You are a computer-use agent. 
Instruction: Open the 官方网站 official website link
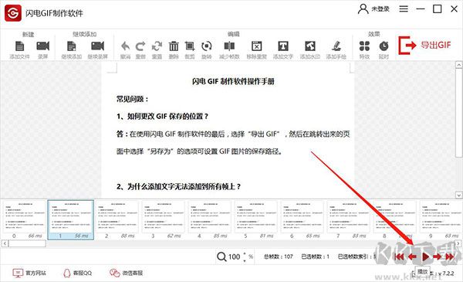tap(29, 273)
